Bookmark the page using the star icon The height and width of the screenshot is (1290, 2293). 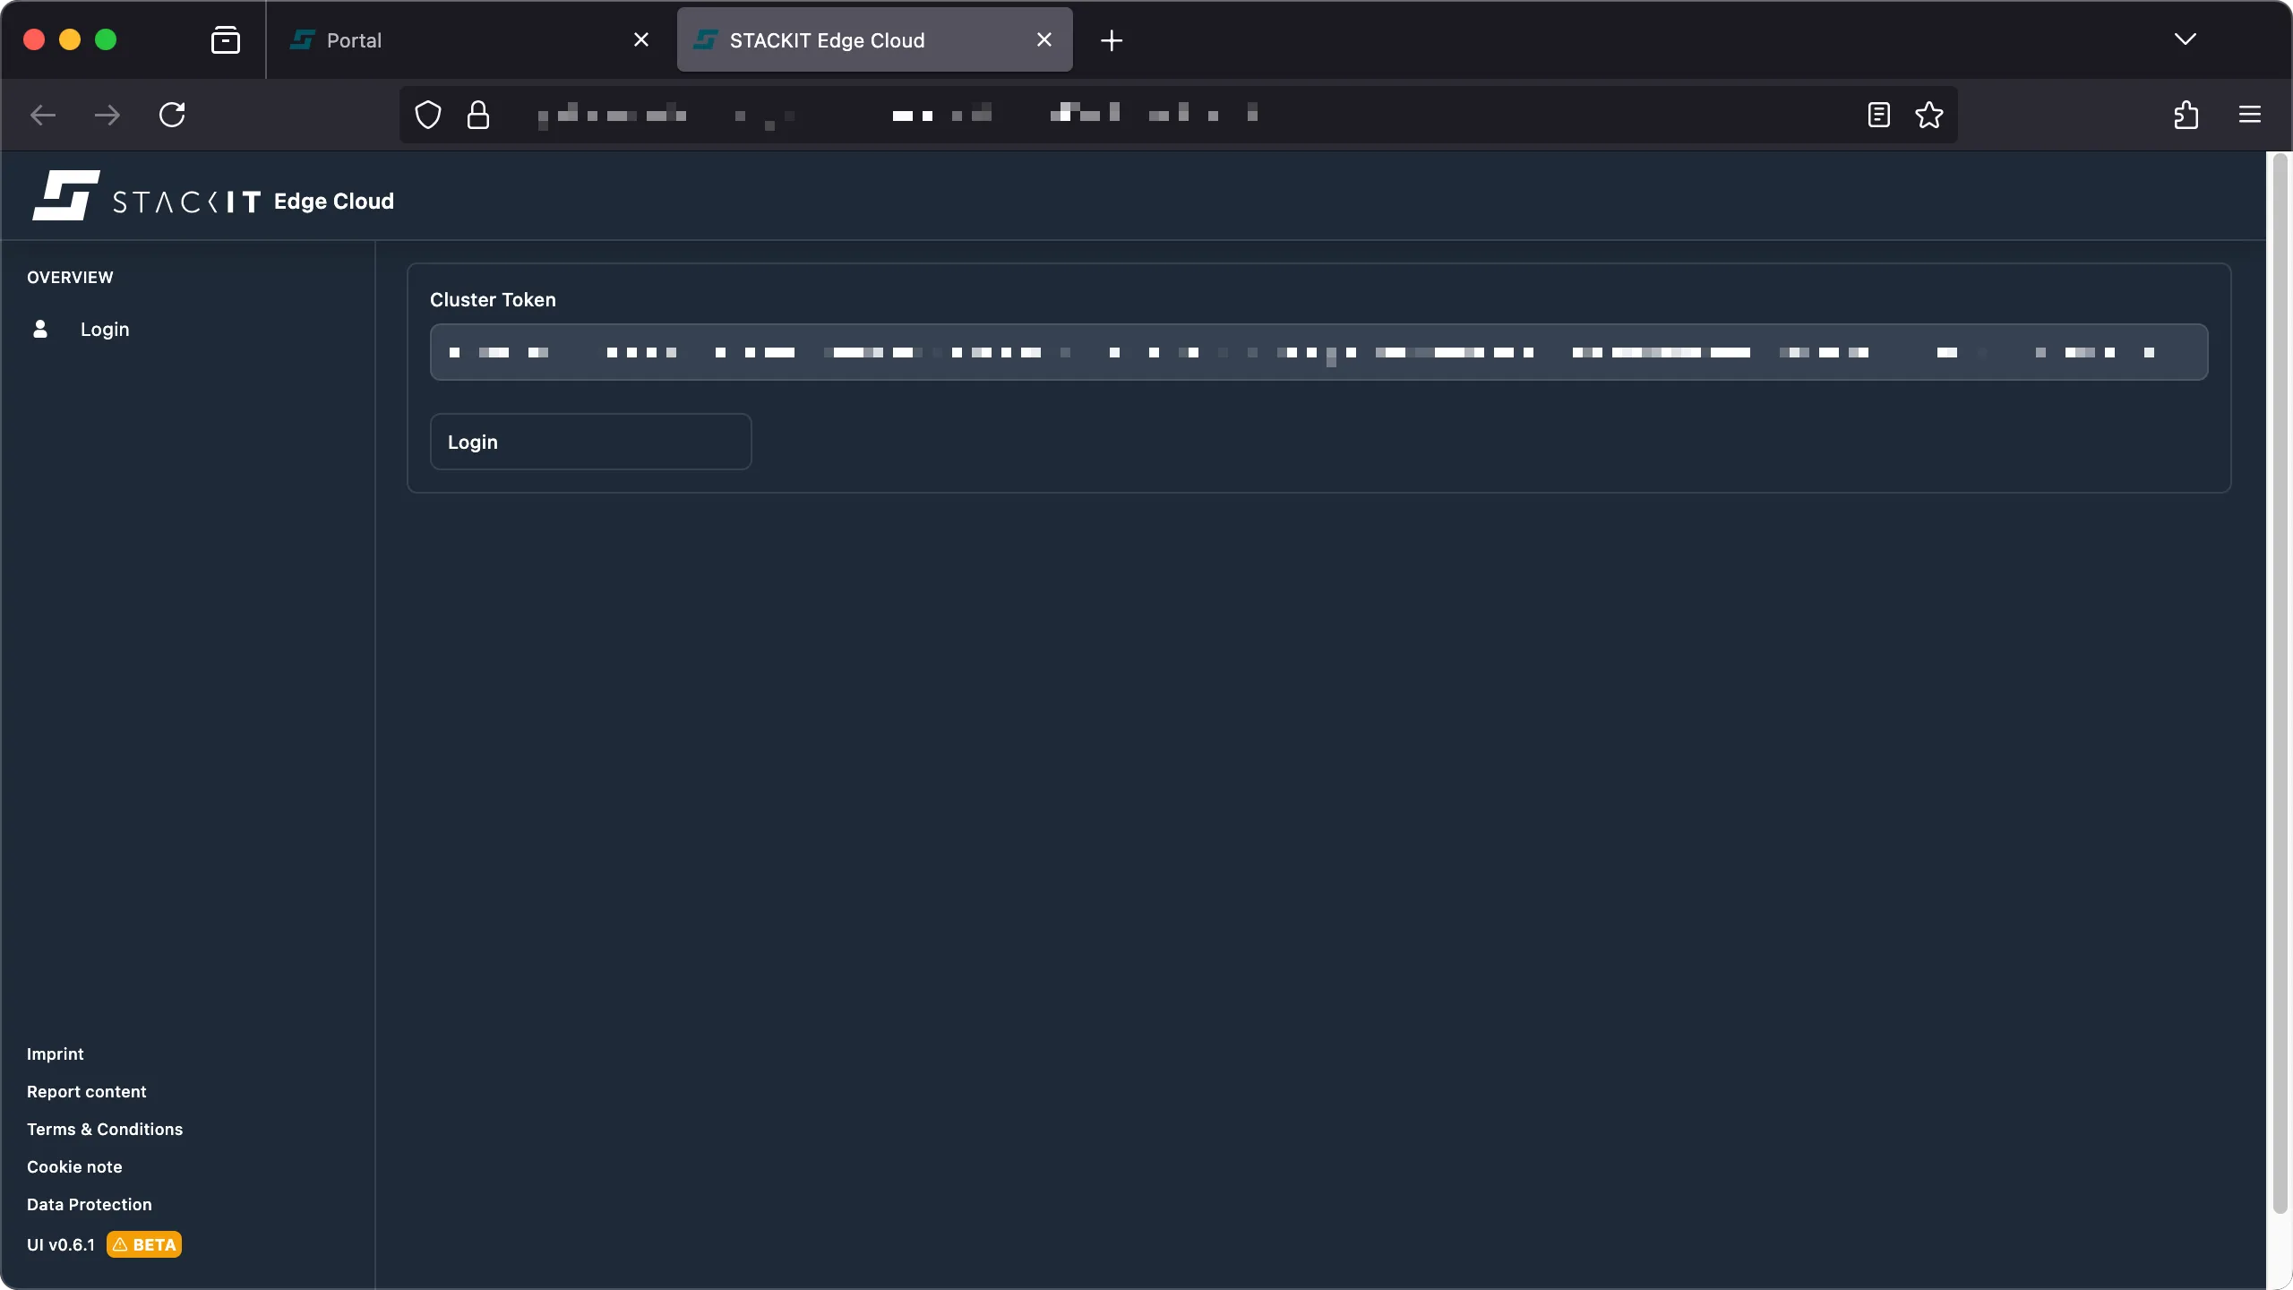coord(1928,115)
